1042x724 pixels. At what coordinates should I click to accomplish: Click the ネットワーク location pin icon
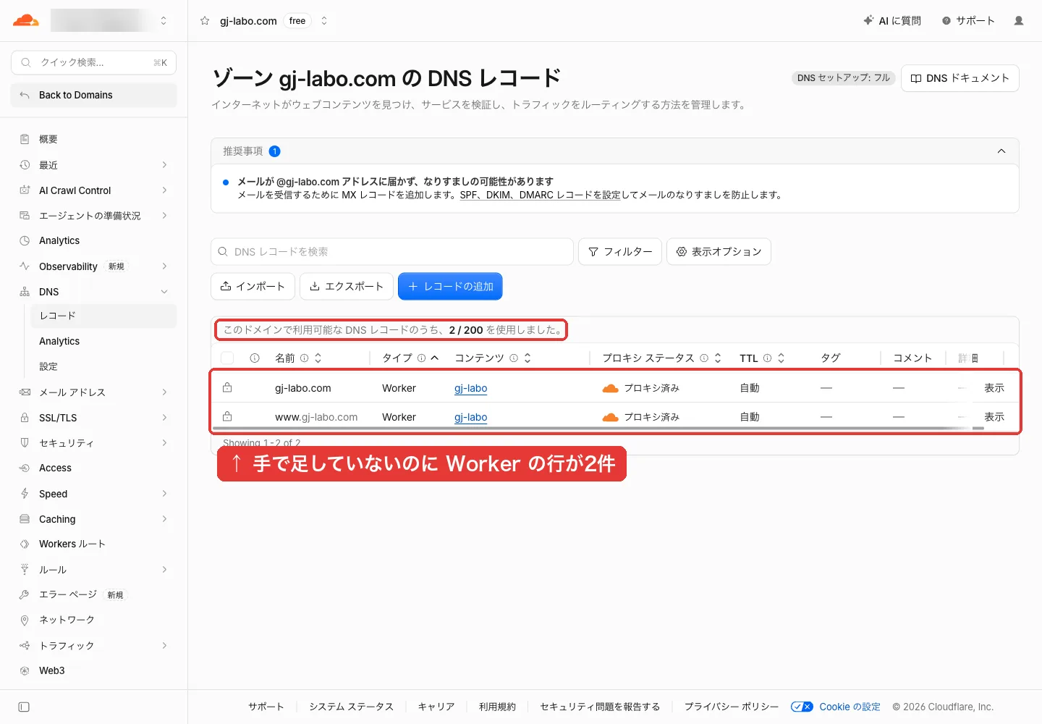(25, 620)
